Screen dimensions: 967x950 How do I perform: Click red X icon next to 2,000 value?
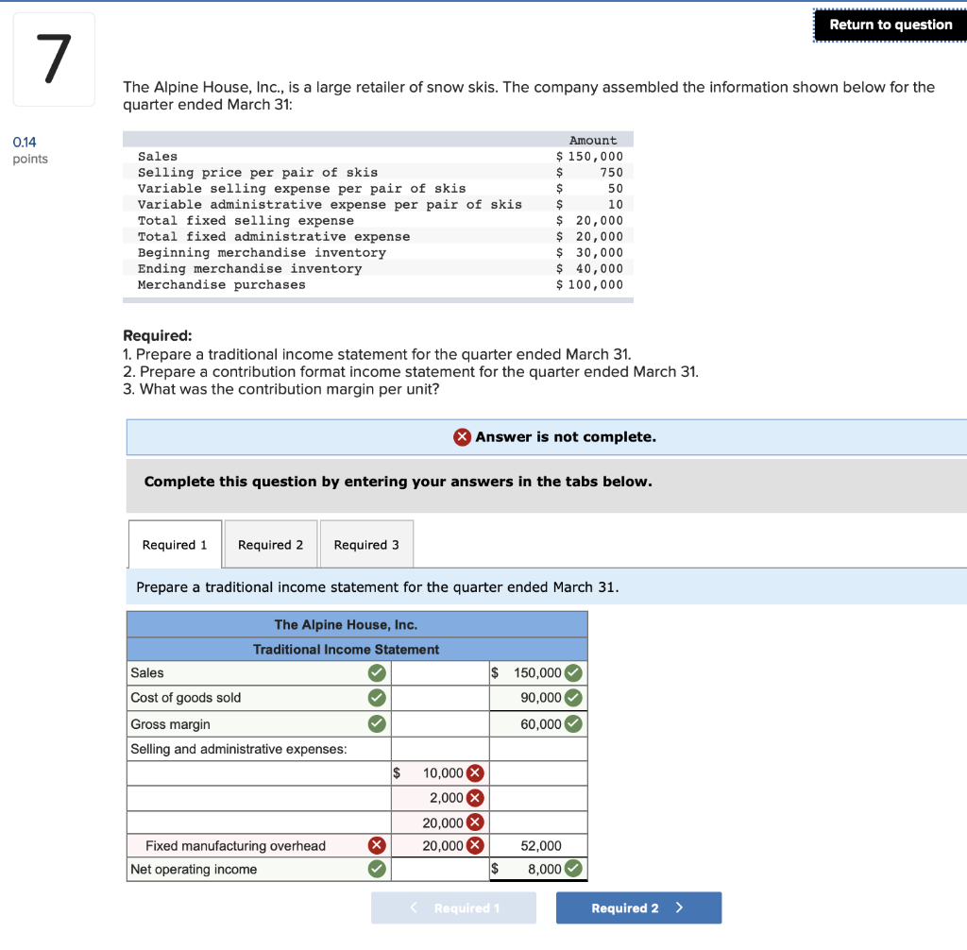pyautogui.click(x=475, y=798)
